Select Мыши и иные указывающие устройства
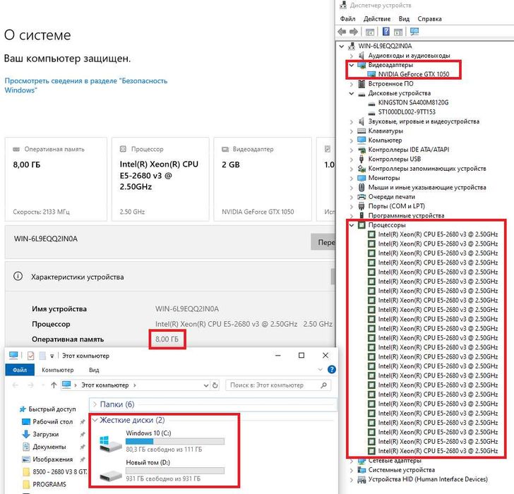 tap(426, 188)
